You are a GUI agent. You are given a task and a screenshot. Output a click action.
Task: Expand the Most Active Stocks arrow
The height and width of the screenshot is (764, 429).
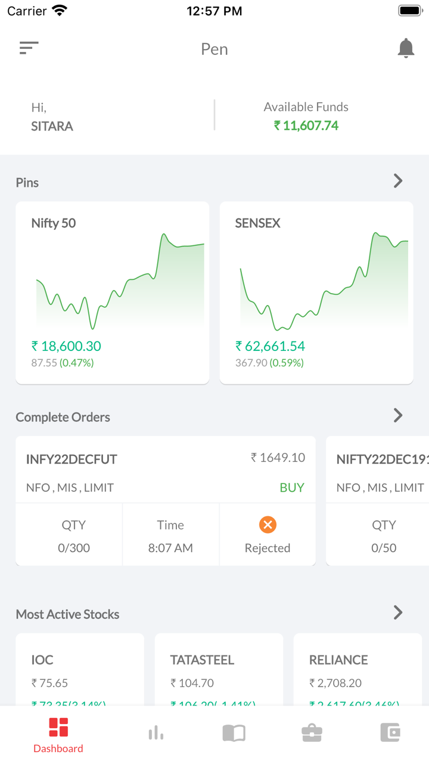tap(398, 613)
